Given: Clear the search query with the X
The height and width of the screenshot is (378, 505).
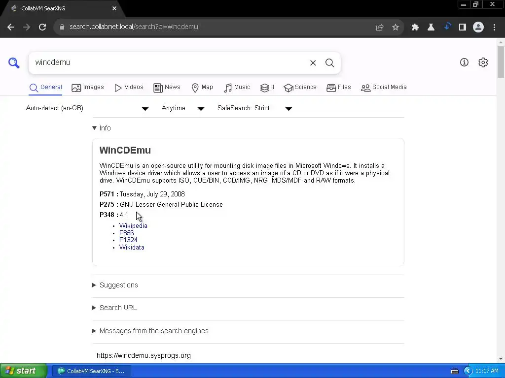Looking at the screenshot, I should [313, 63].
